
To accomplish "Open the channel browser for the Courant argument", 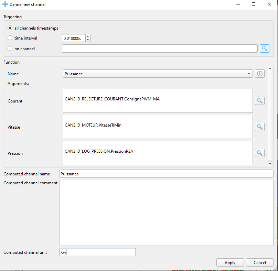I will 260,101.
